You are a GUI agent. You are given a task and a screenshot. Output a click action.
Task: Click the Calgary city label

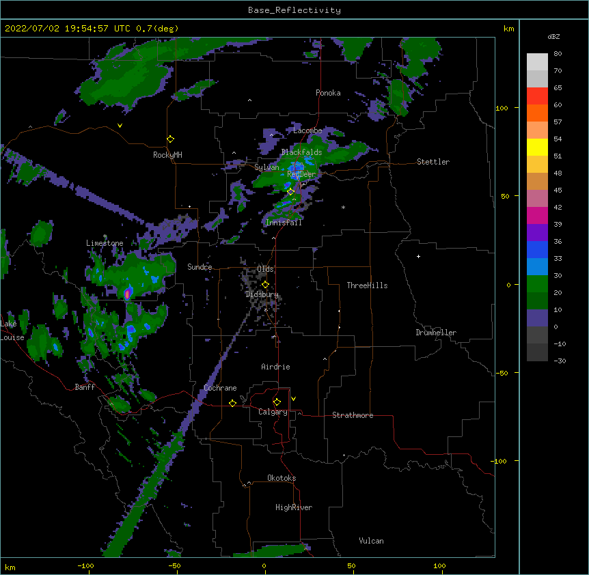273,412
